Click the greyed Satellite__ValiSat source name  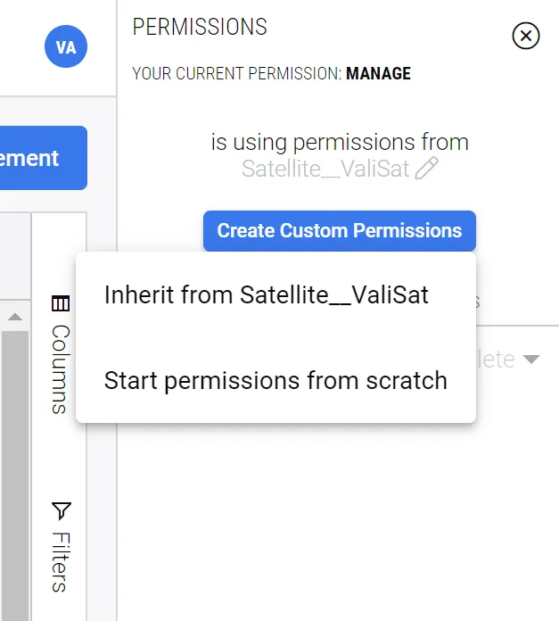pyautogui.click(x=325, y=169)
